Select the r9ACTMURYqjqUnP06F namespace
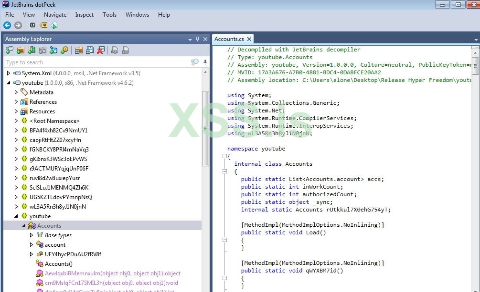480x292 pixels. [x=59, y=168]
